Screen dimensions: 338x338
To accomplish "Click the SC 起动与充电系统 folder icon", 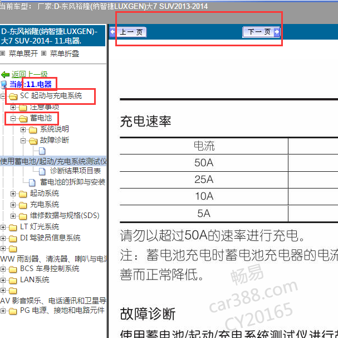I will tap(13, 96).
